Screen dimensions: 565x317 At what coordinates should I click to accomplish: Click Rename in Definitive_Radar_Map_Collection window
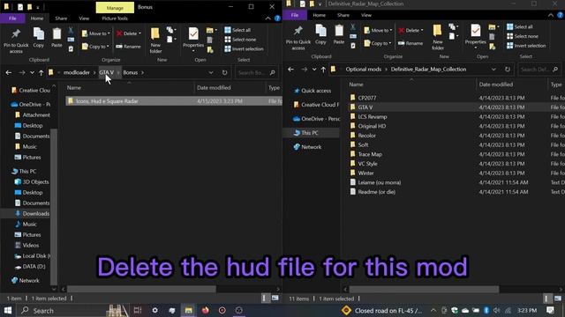coord(411,43)
